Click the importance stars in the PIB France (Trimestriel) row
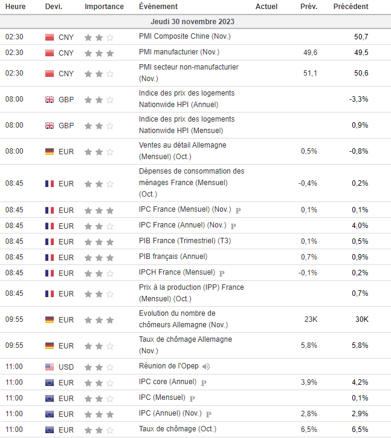 click(99, 242)
